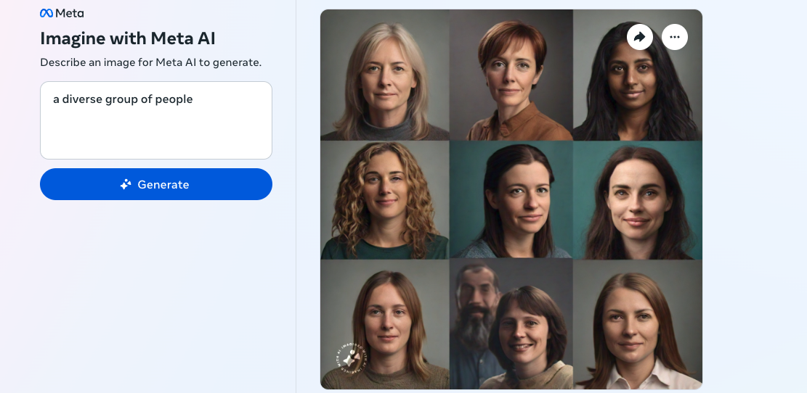
Task: Click the sparkle icon on Generate button
Action: point(126,184)
